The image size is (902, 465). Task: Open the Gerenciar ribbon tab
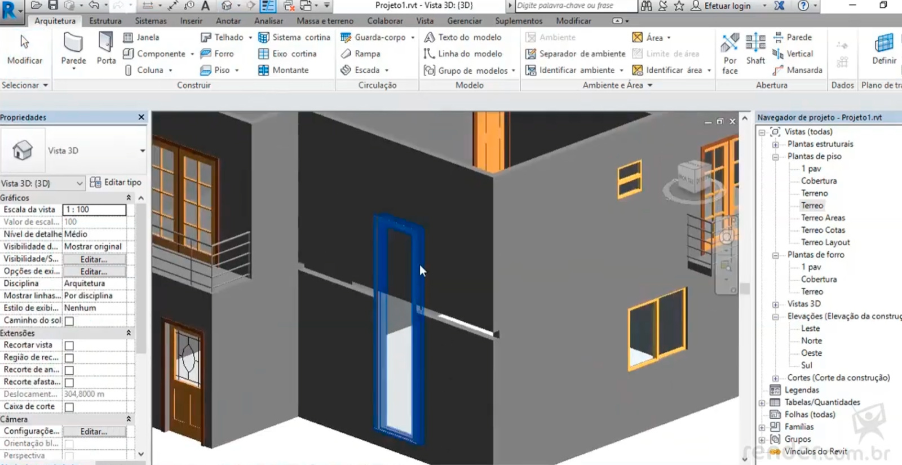[x=464, y=21]
